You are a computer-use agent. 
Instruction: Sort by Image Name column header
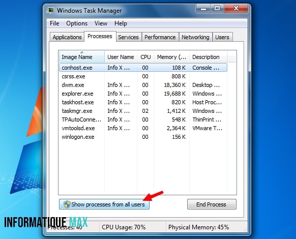click(x=82, y=56)
